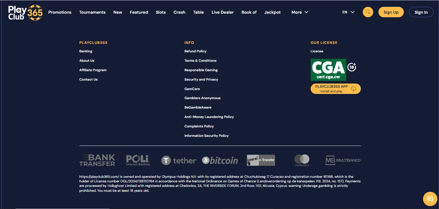Open Live Dealer category
The width and height of the screenshot is (439, 209).
click(x=223, y=12)
